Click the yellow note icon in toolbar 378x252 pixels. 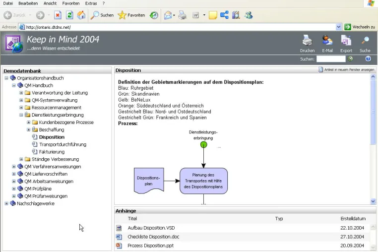213,15
